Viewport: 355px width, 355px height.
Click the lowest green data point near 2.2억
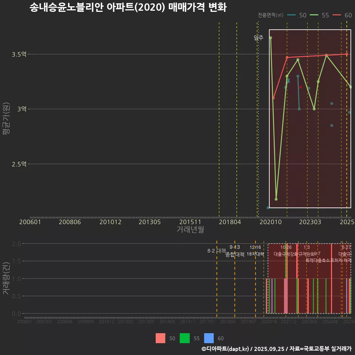(276, 199)
